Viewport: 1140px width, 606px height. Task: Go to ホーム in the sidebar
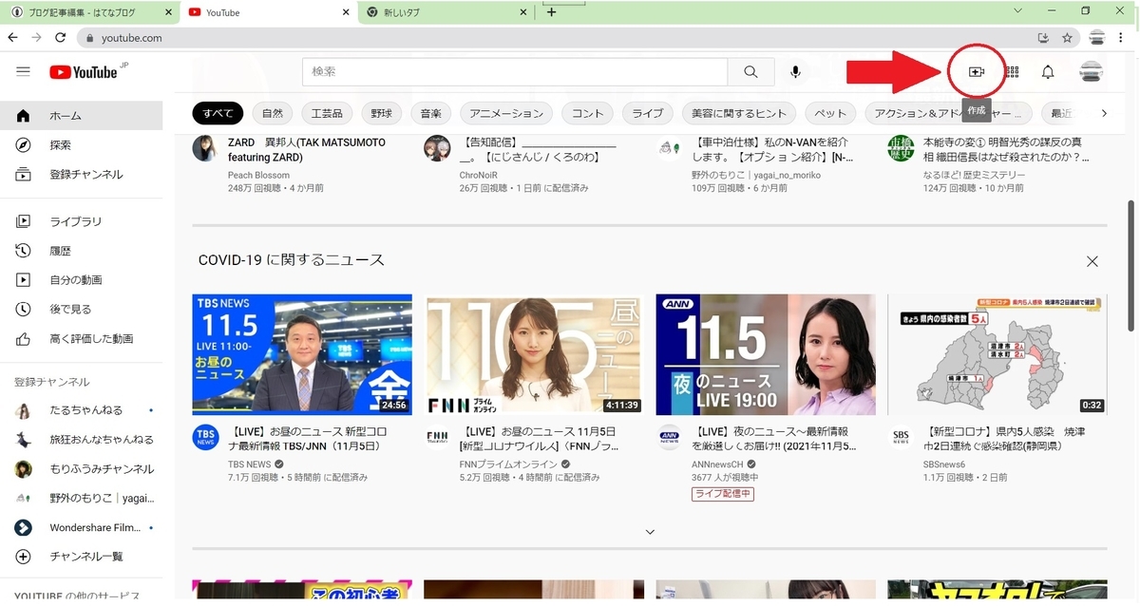pos(81,116)
